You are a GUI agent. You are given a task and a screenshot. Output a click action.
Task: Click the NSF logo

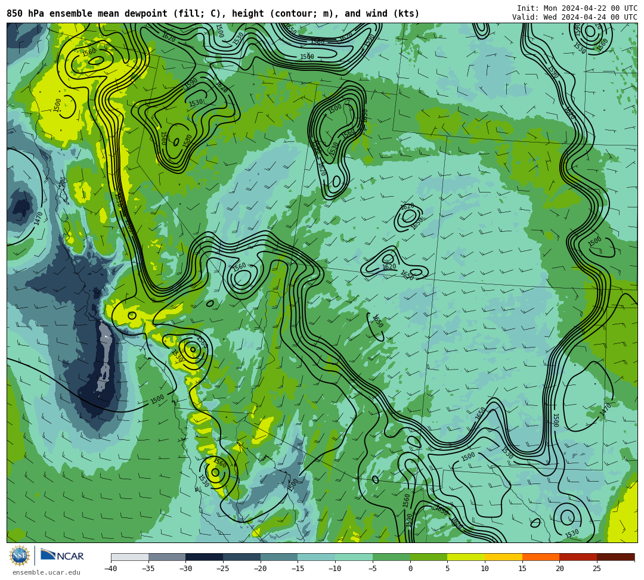tap(19, 556)
